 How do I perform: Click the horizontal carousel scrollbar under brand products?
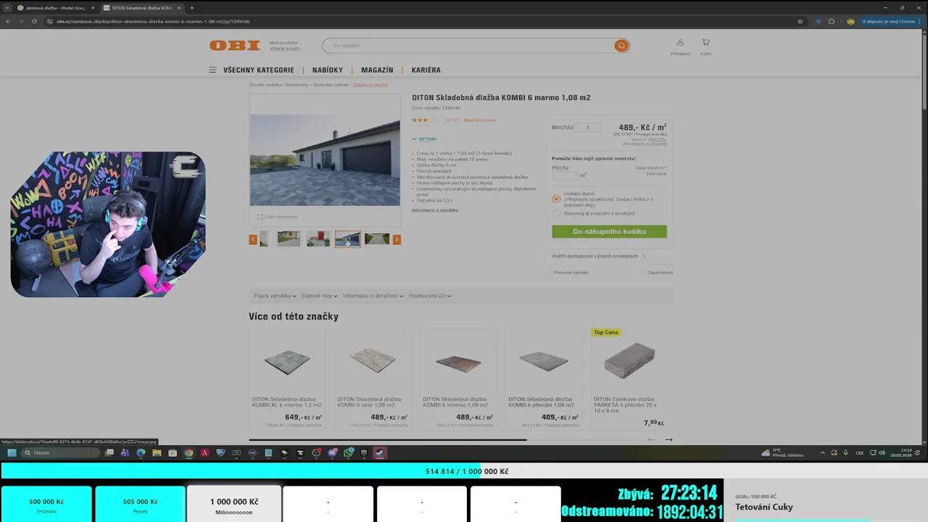tap(388, 439)
